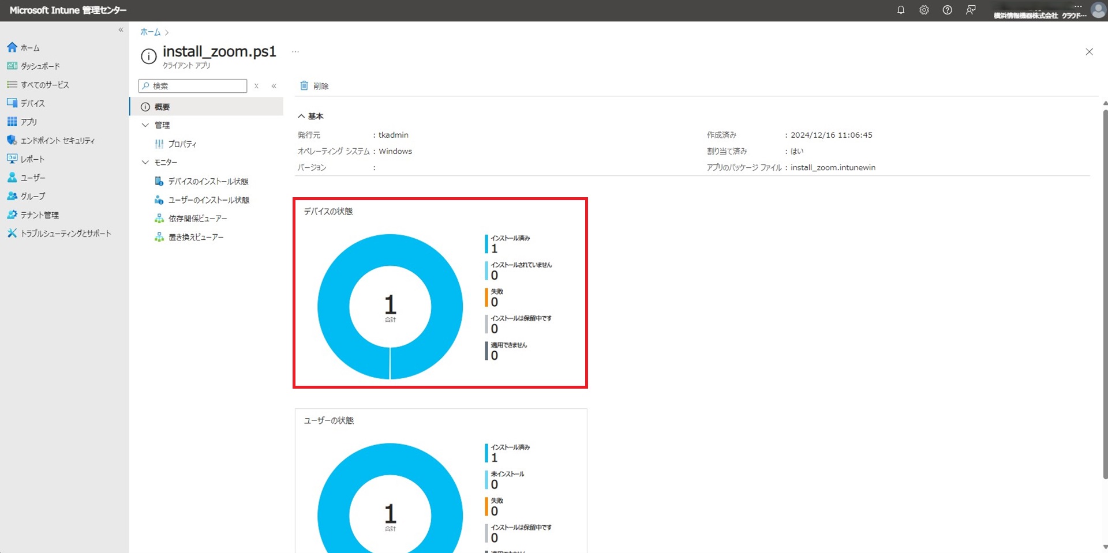The width and height of the screenshot is (1108, 553).
Task: Open the settings gear icon
Action: (x=924, y=10)
